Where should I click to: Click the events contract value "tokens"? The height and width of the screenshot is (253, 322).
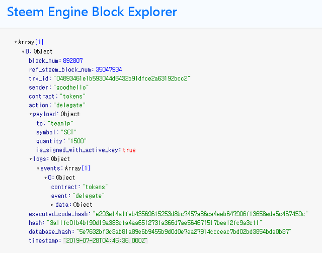click(x=95, y=187)
